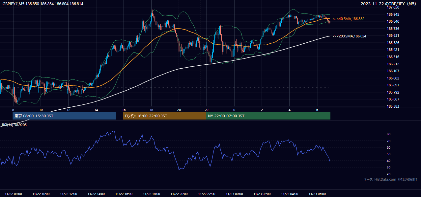The height and width of the screenshot is (197, 421).
Task: Click price axis label 186.526
Action: coord(393,43)
